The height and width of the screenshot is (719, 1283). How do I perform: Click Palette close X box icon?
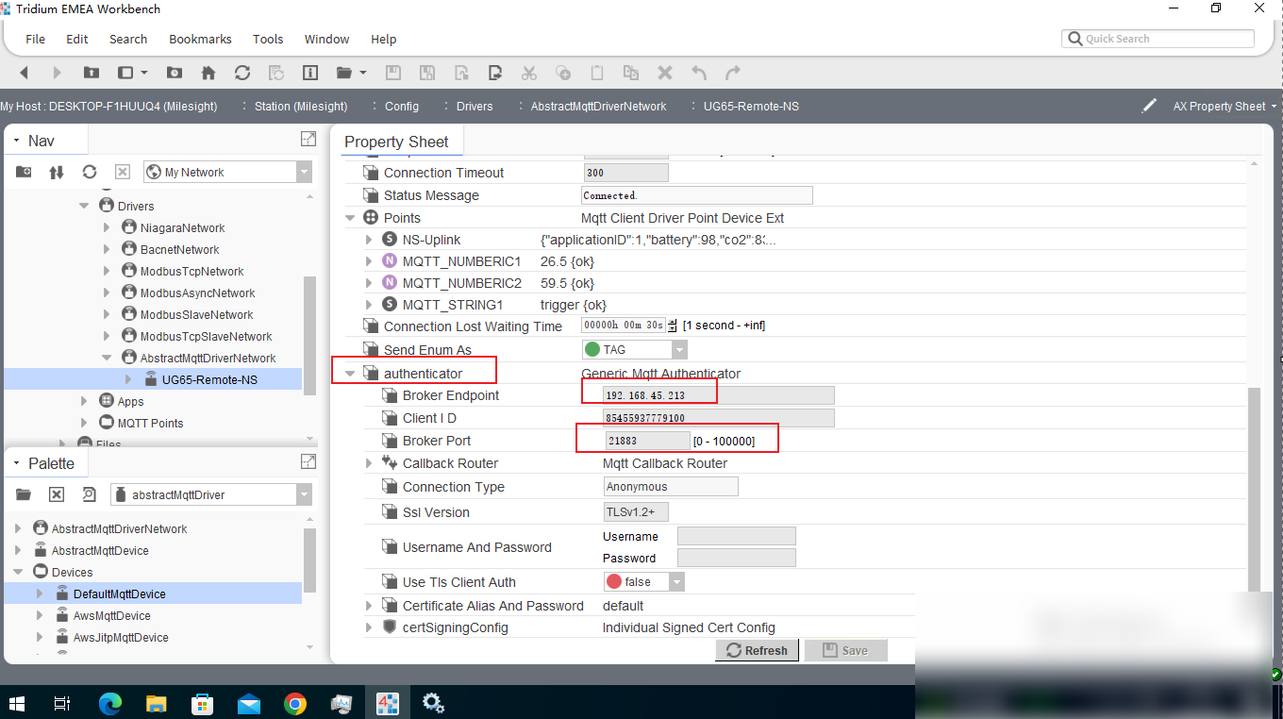point(57,494)
